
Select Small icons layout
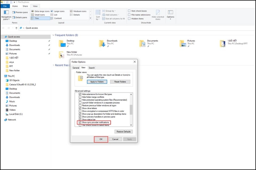click(38, 15)
